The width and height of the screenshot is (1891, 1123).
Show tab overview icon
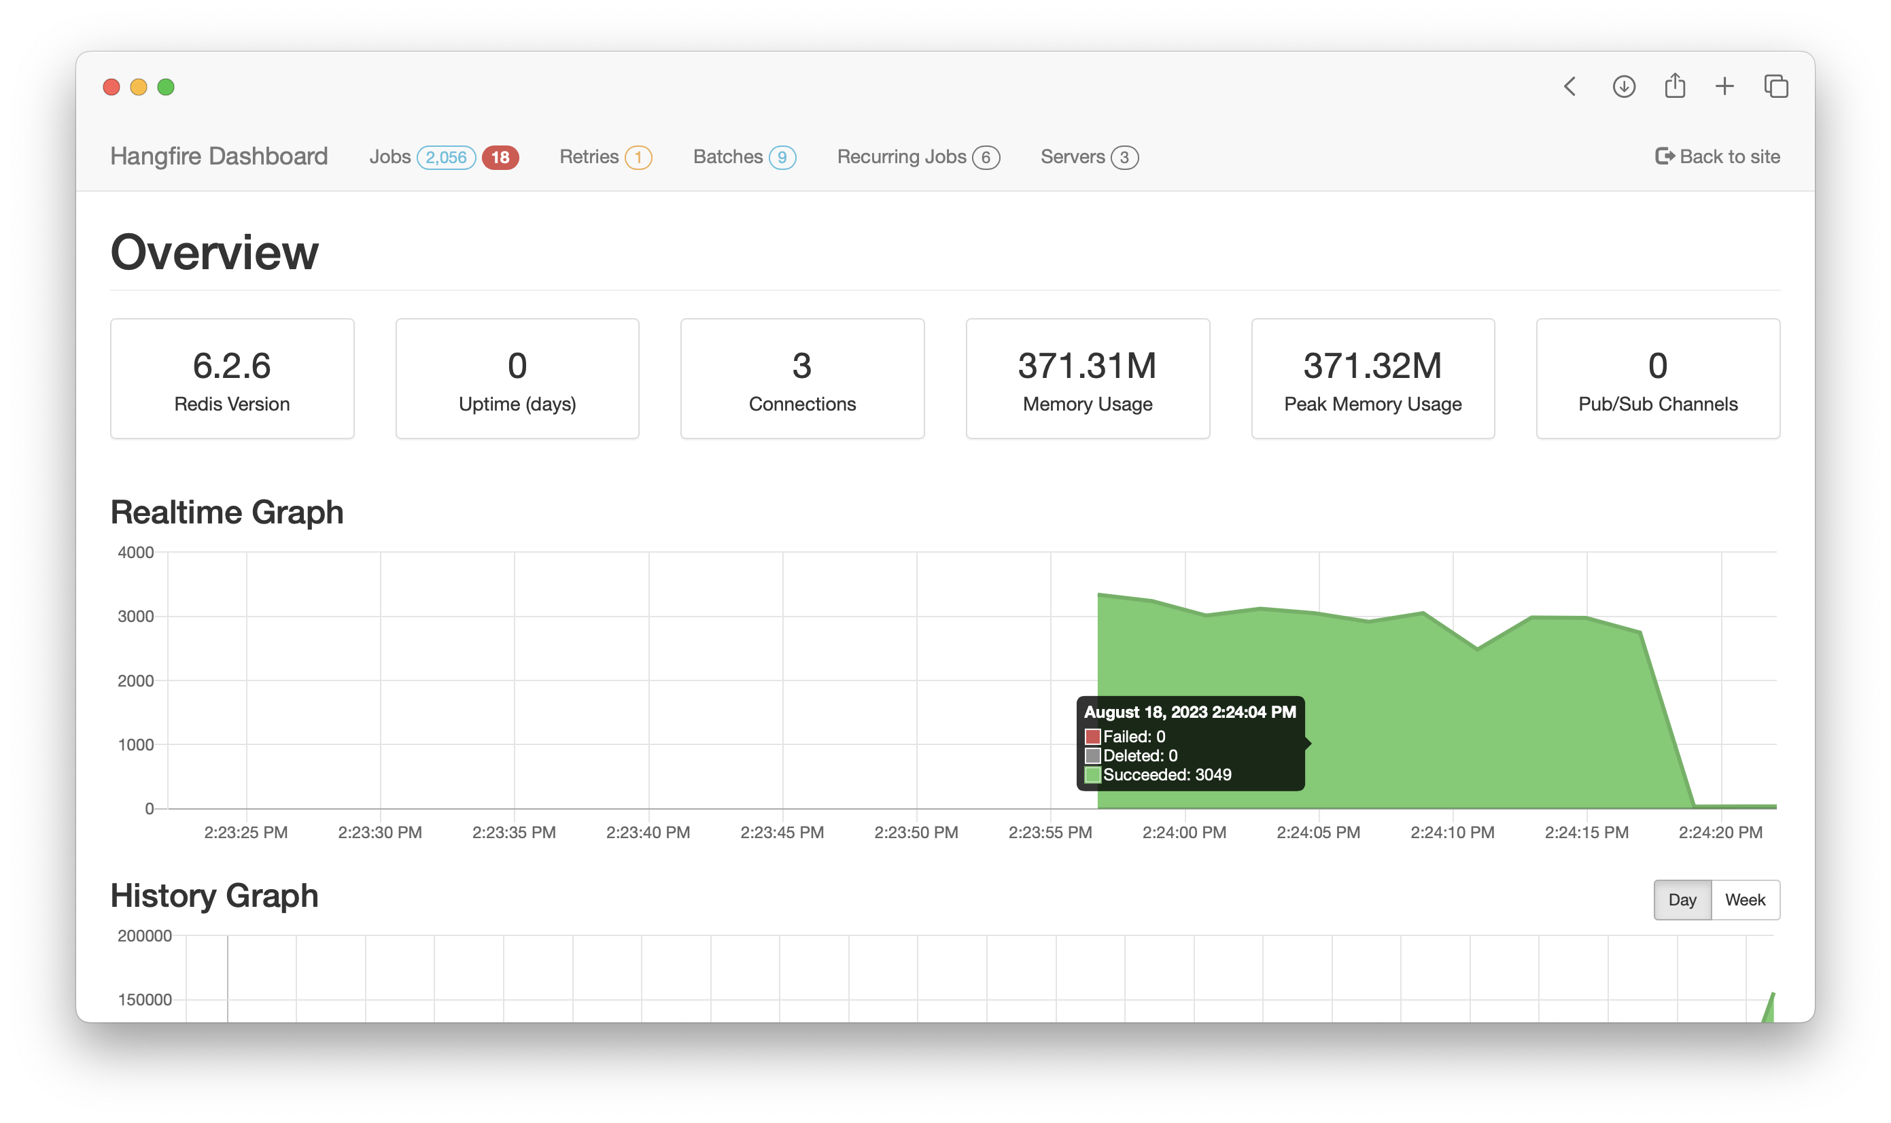1776,86
